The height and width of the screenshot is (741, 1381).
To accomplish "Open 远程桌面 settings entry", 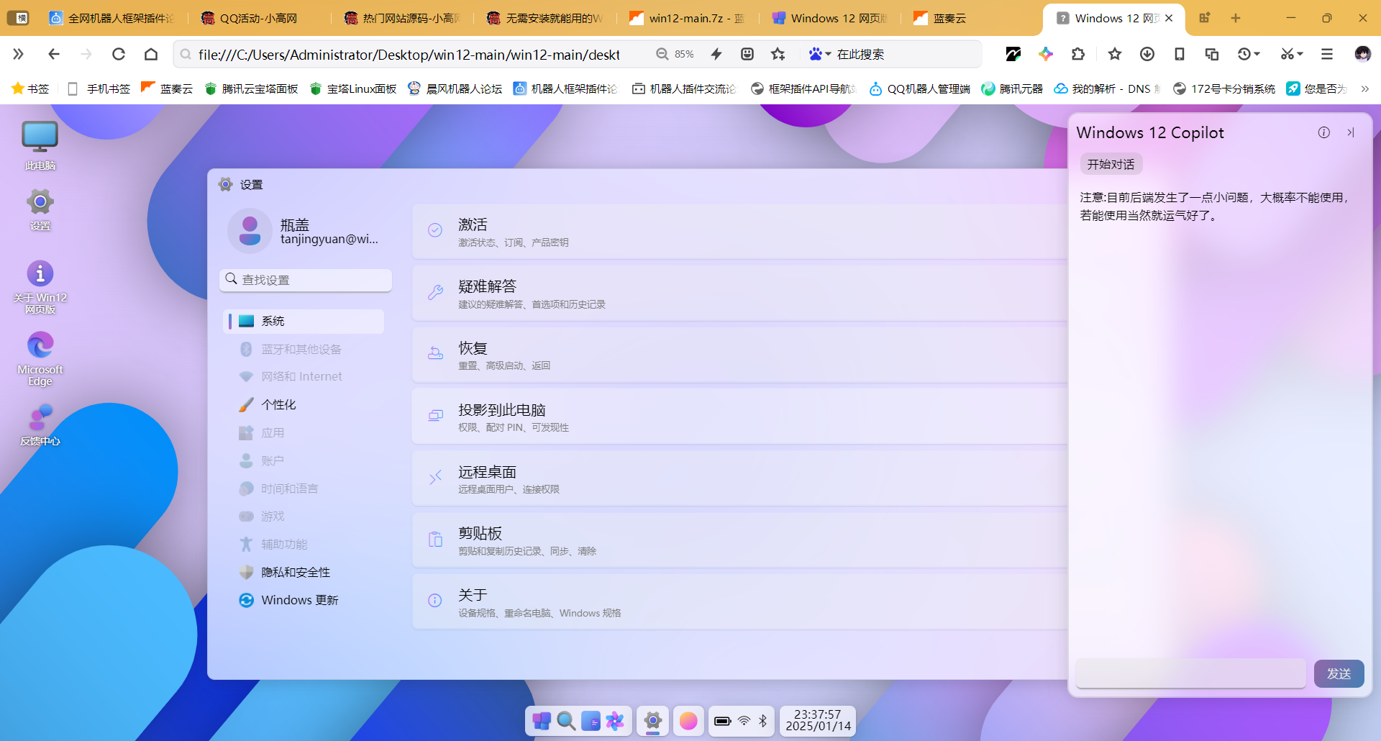I will tap(739, 478).
